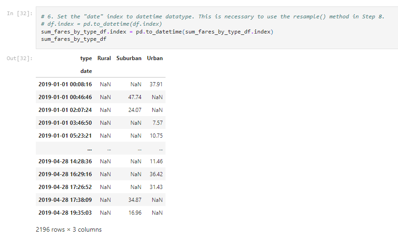Screen dimensions: 398x239
Task: Click the ellipsis in the truncated index column
Action: point(89,150)
